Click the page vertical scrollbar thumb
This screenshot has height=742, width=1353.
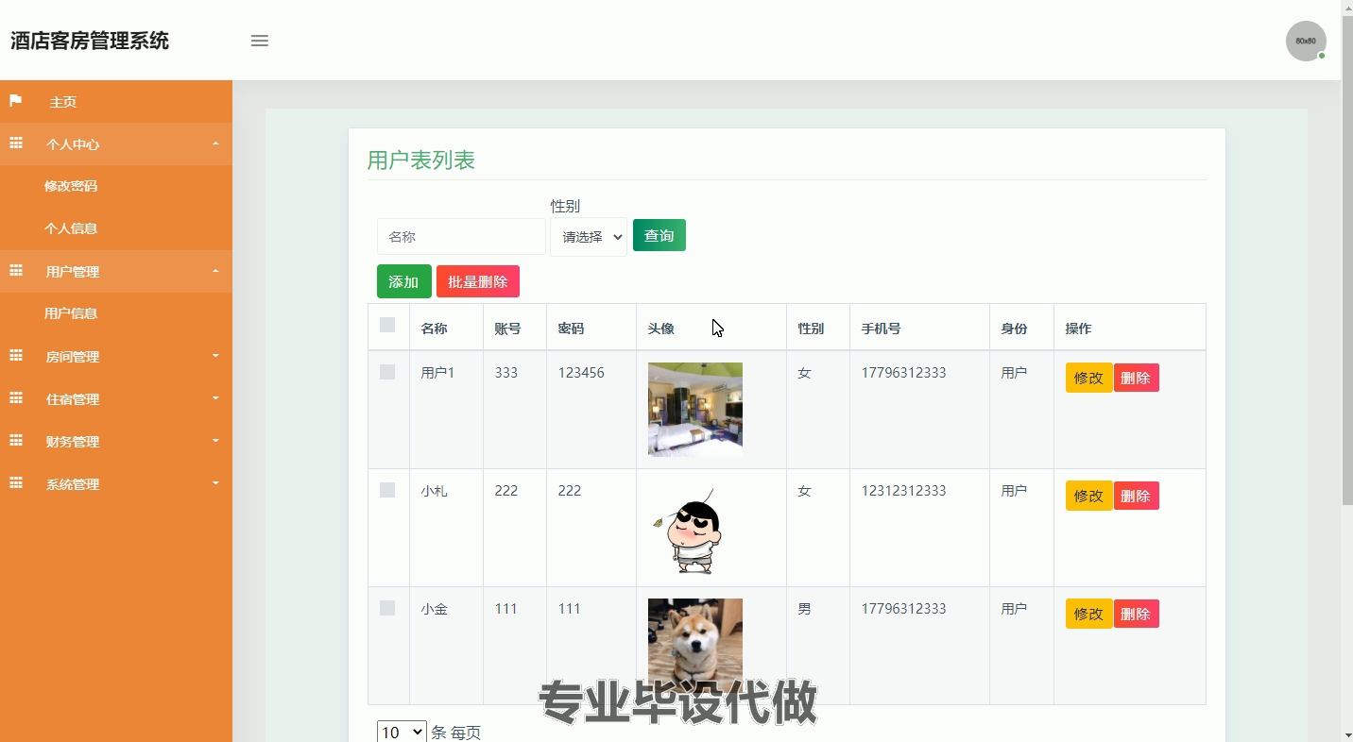(x=1346, y=261)
